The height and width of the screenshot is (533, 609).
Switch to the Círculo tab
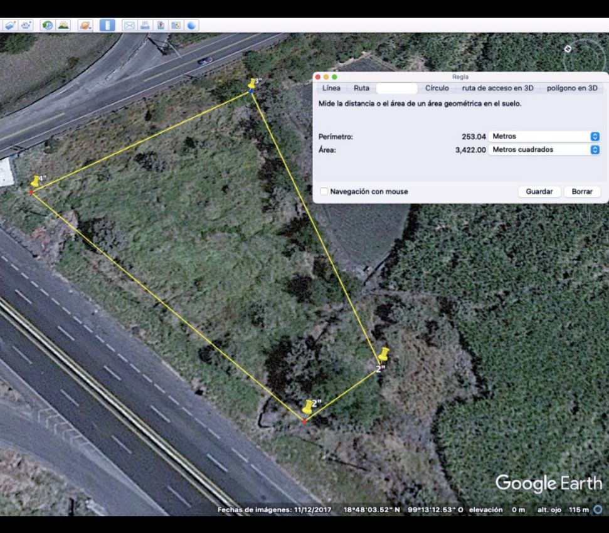437,88
